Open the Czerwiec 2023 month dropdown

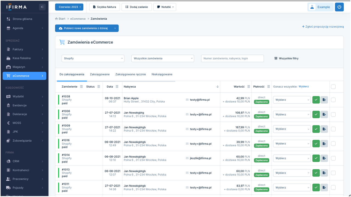[x=69, y=7]
